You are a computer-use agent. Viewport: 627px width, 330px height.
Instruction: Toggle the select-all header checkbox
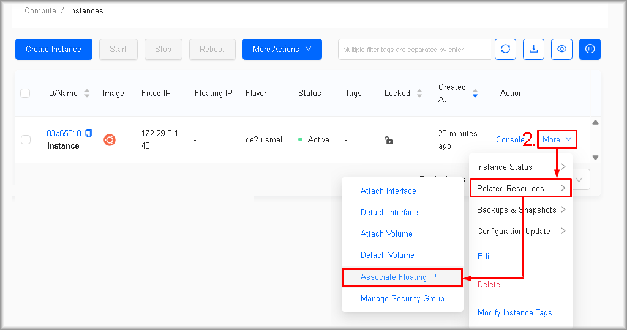[25, 94]
